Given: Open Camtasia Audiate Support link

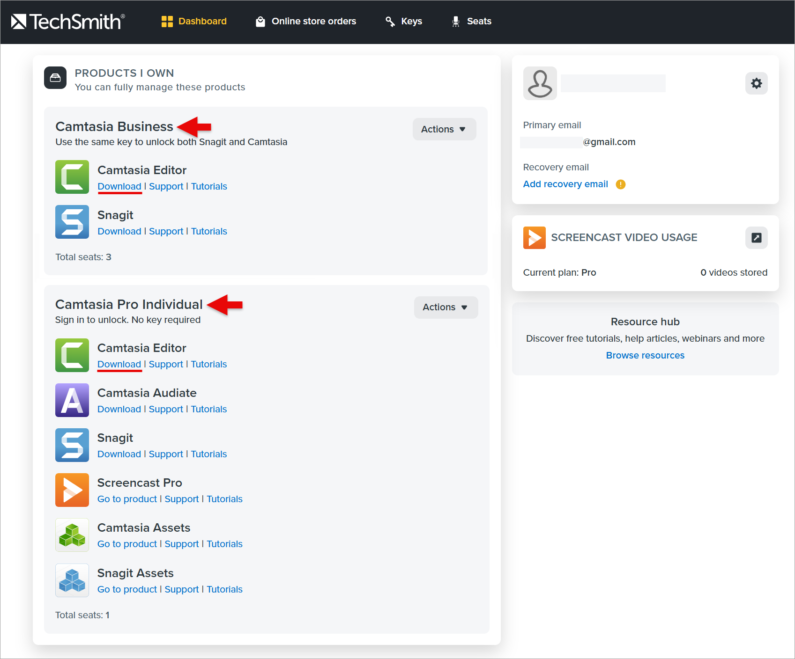Looking at the screenshot, I should click(x=166, y=409).
